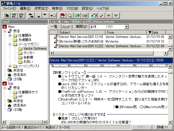Image resolution: width=174 pixels, height=131 pixels.
Task: Expand the メーリングリスト folder node
Action: click(x=10, y=66)
